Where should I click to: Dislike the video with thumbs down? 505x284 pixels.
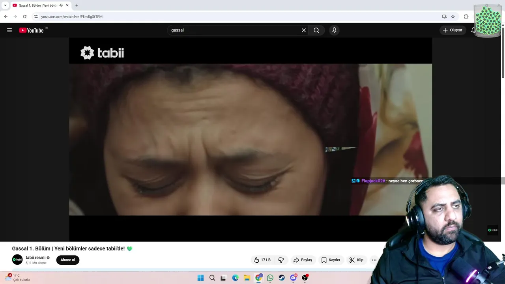(281, 260)
